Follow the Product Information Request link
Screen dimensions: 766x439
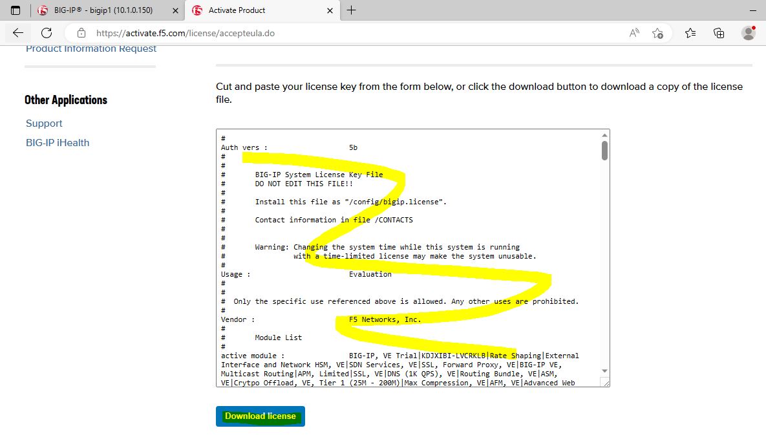point(91,49)
